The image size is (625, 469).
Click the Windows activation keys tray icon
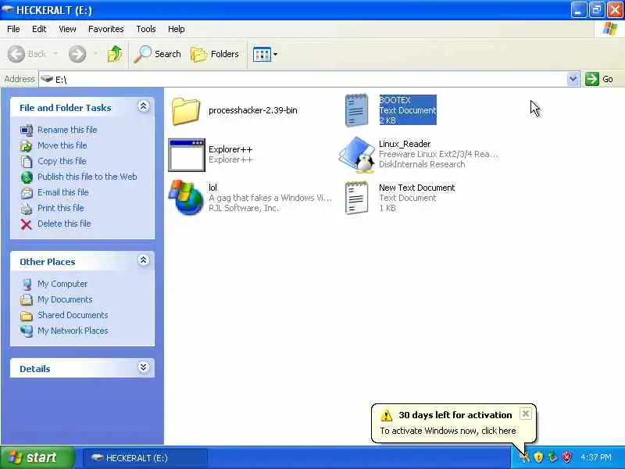click(x=524, y=457)
